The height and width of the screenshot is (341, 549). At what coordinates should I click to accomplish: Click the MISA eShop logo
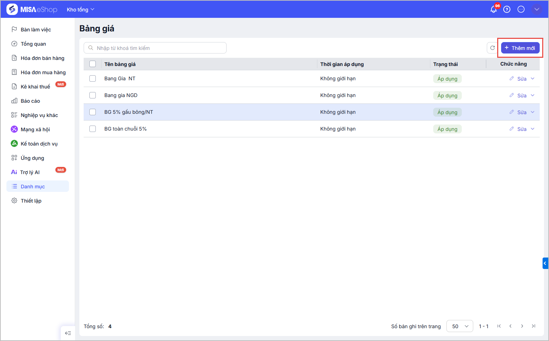(32, 10)
